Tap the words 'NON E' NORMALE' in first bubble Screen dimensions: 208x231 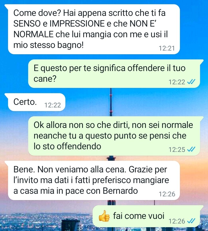pyautogui.click(x=85, y=29)
